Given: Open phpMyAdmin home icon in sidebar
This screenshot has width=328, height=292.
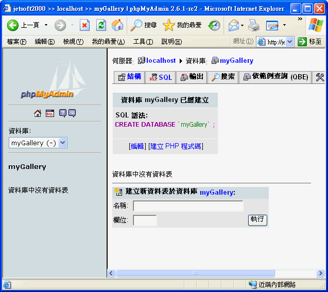Looking at the screenshot, I should click(x=38, y=113).
